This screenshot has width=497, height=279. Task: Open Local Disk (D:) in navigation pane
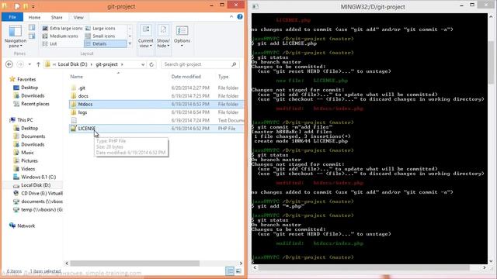36,185
